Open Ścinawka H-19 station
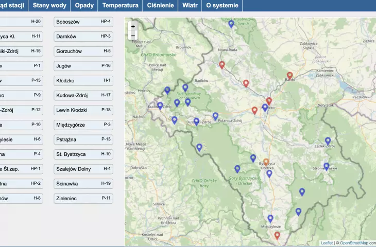Image resolution: width=376 pixels, height=247 pixels. pyautogui.click(x=83, y=184)
